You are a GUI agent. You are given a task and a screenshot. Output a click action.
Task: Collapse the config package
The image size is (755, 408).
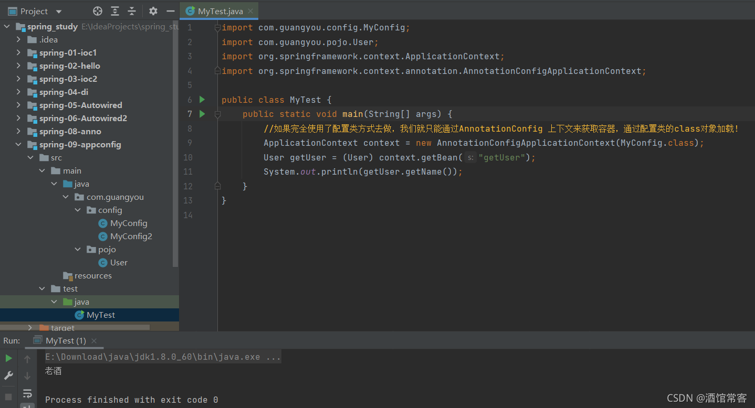tap(78, 210)
